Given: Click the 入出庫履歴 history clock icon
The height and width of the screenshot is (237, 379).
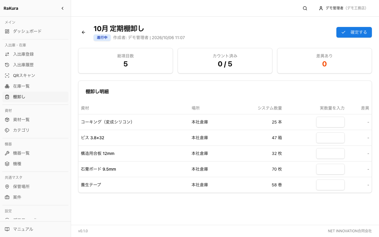Looking at the screenshot, I should tap(7, 65).
